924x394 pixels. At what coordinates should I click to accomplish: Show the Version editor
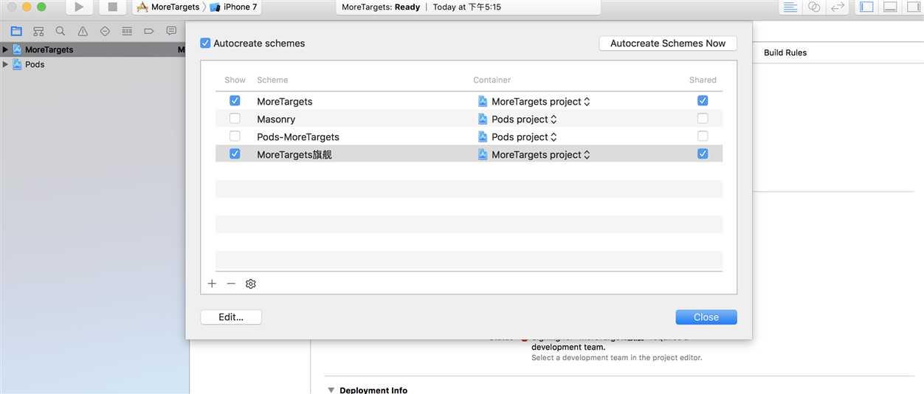[838, 7]
